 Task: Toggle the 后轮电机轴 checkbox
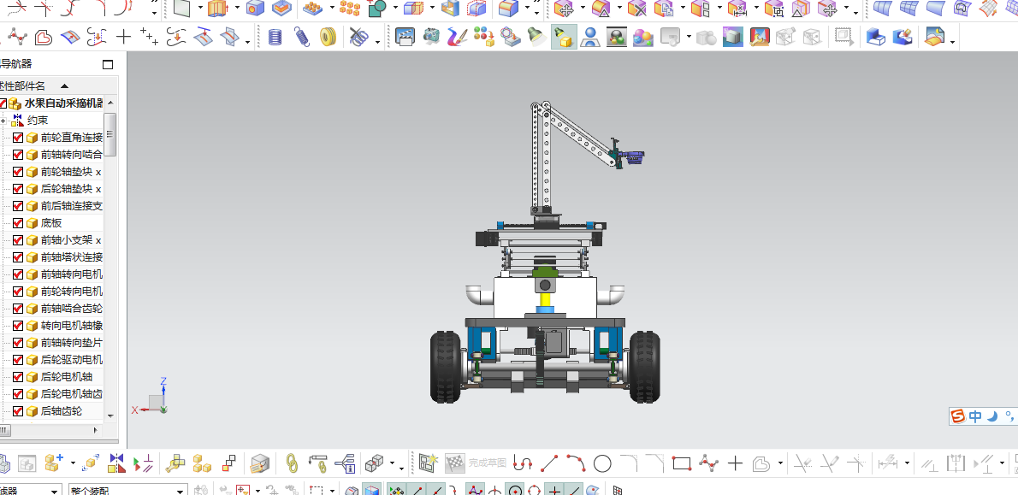pyautogui.click(x=18, y=376)
